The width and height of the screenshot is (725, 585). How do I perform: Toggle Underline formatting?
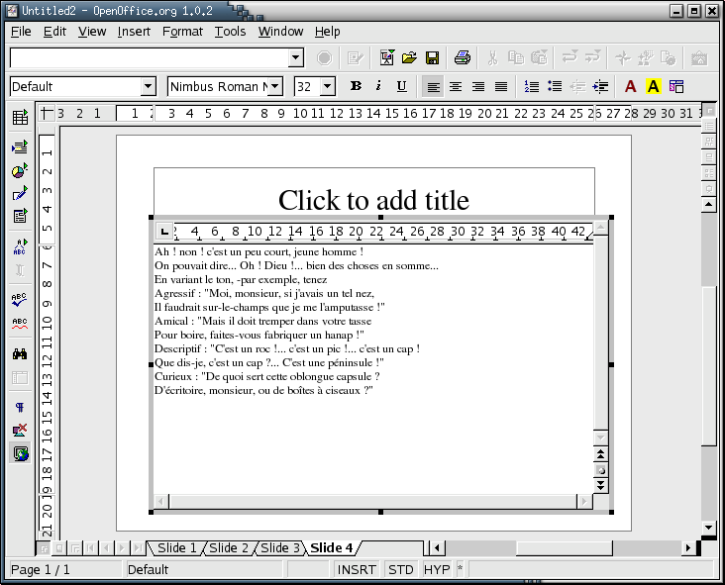pos(401,86)
